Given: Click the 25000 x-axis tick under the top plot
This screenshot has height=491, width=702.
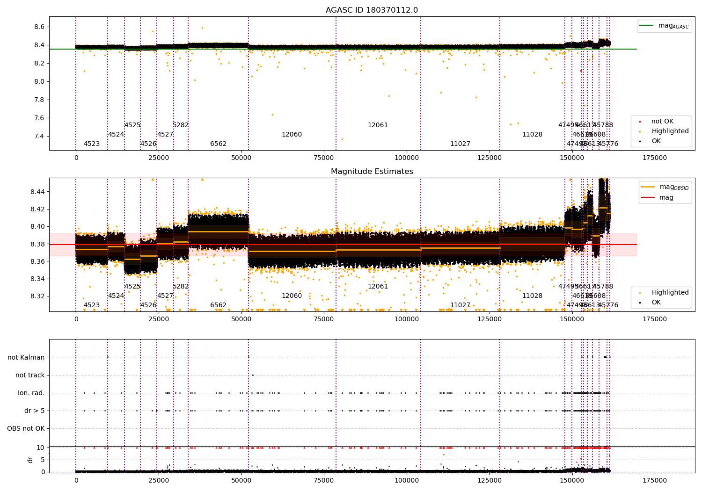Looking at the screenshot, I should (x=159, y=158).
